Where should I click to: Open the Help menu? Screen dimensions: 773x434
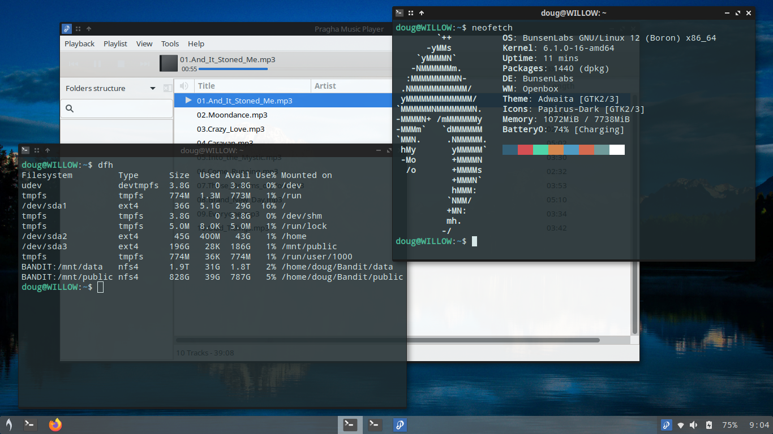tap(196, 44)
